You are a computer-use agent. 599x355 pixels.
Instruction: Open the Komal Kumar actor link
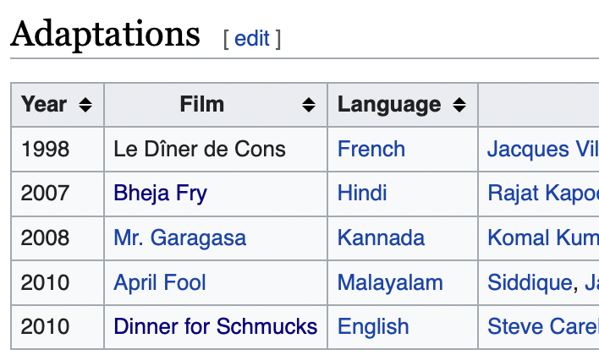[542, 238]
